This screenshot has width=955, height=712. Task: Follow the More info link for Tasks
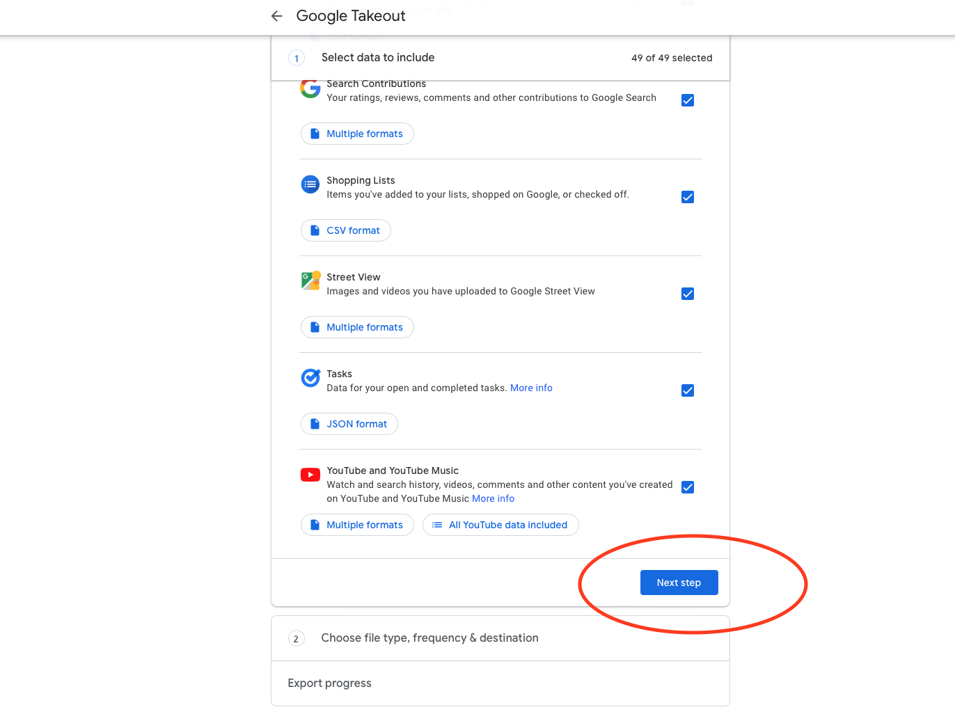pyautogui.click(x=531, y=388)
